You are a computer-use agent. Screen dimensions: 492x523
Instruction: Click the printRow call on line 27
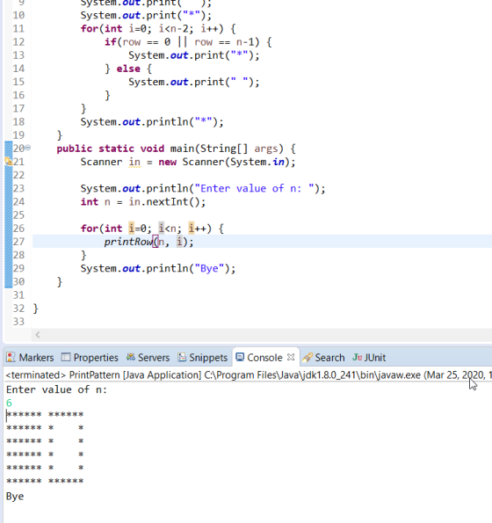click(x=148, y=242)
